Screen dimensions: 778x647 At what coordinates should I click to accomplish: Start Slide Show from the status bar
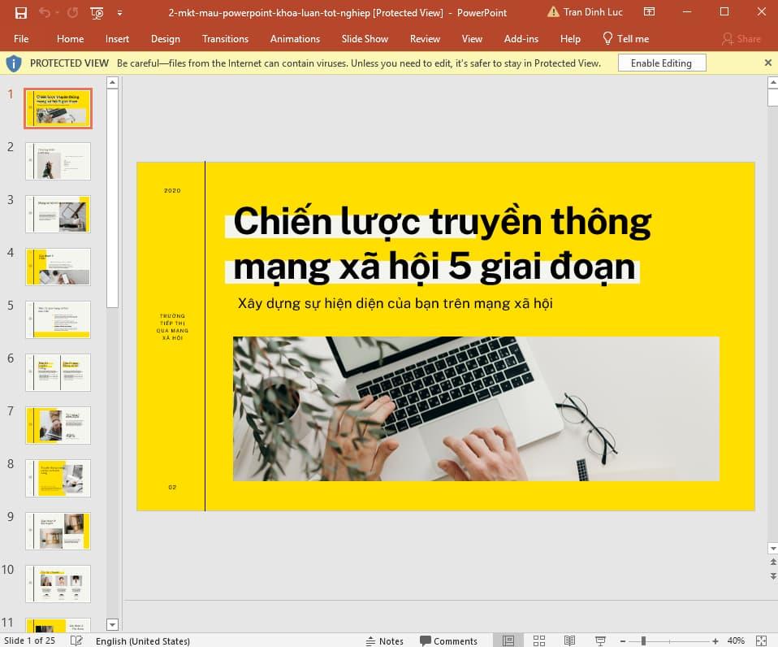click(599, 640)
